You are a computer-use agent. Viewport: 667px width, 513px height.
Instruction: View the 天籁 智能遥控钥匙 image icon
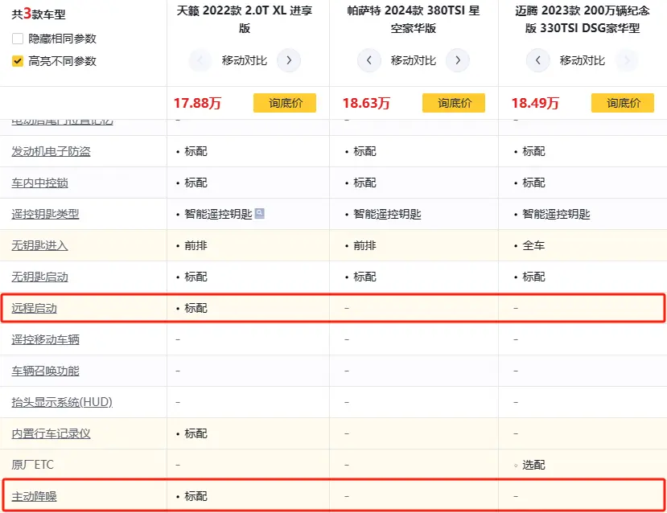(260, 213)
